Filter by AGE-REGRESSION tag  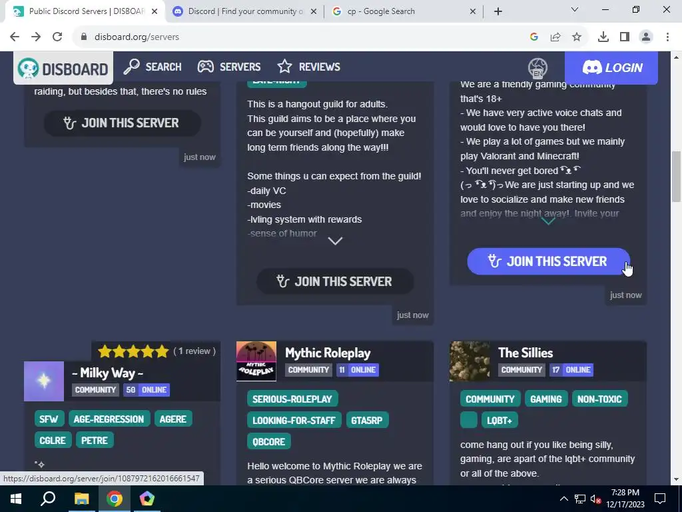click(x=109, y=419)
